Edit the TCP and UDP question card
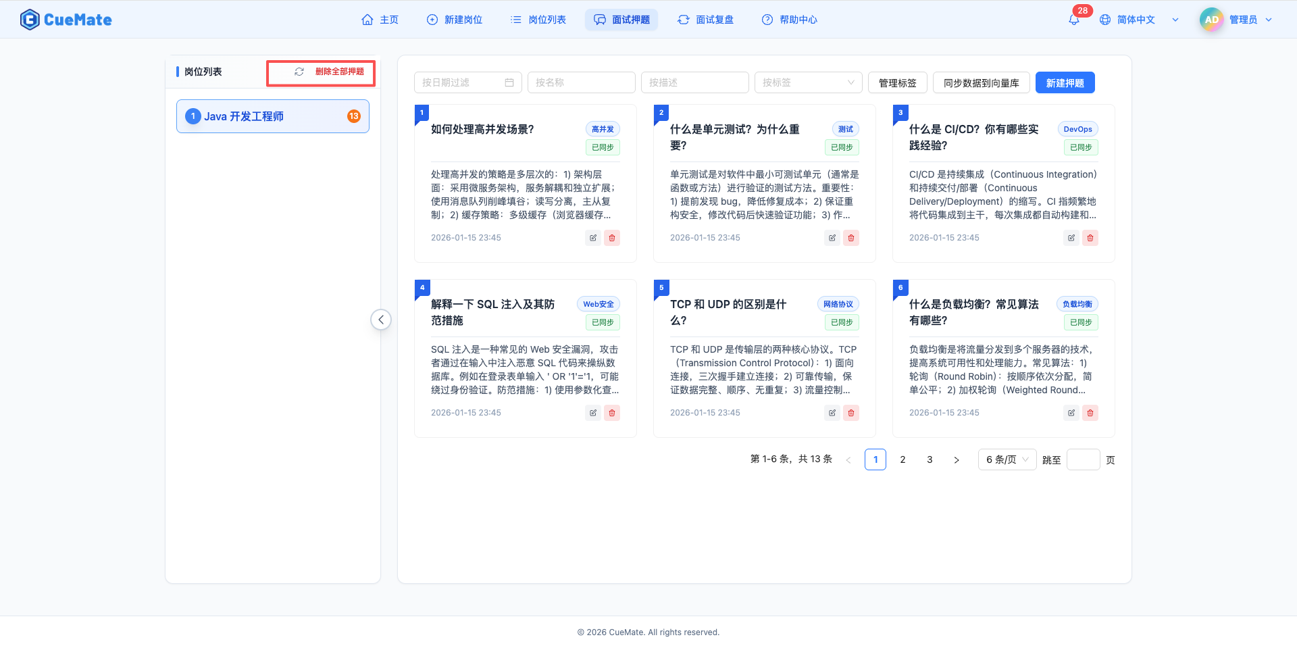Image resolution: width=1297 pixels, height=648 pixels. (832, 413)
